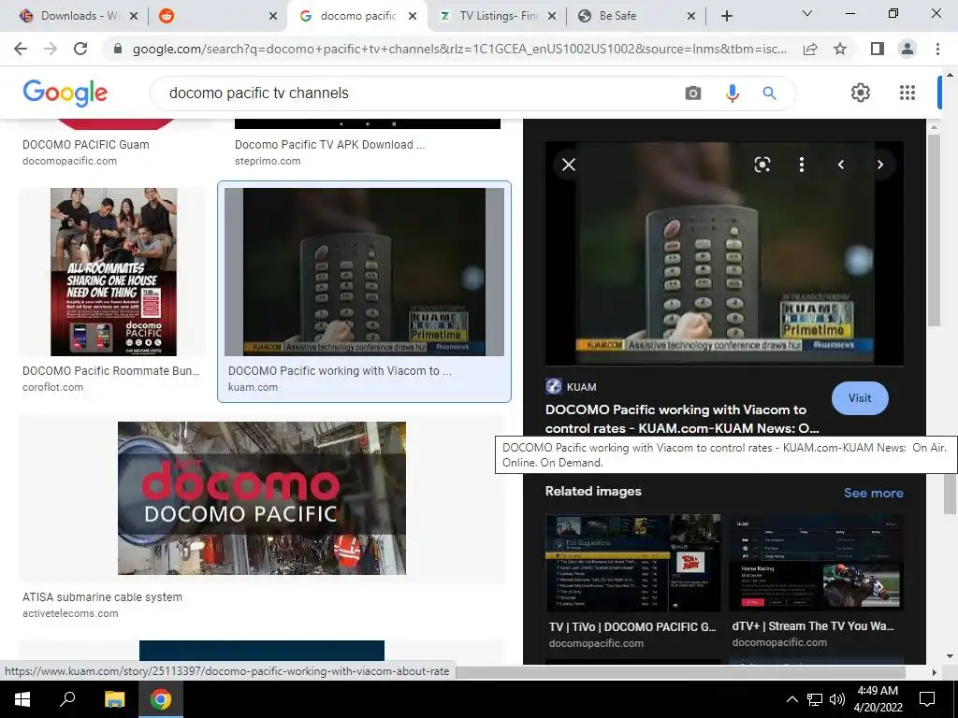Image resolution: width=958 pixels, height=718 pixels.
Task: Click Chrome icon in taskbar
Action: (x=161, y=699)
